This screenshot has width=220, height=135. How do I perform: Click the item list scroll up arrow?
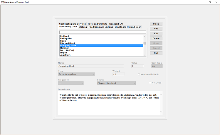point(145,36)
